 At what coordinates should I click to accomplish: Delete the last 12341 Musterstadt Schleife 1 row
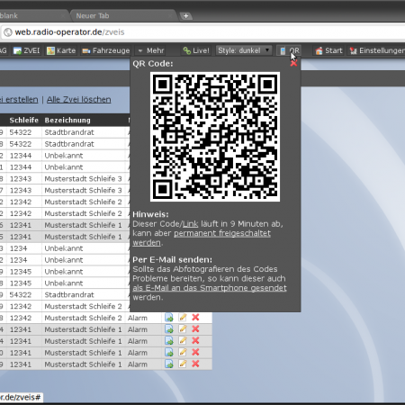pos(195,364)
